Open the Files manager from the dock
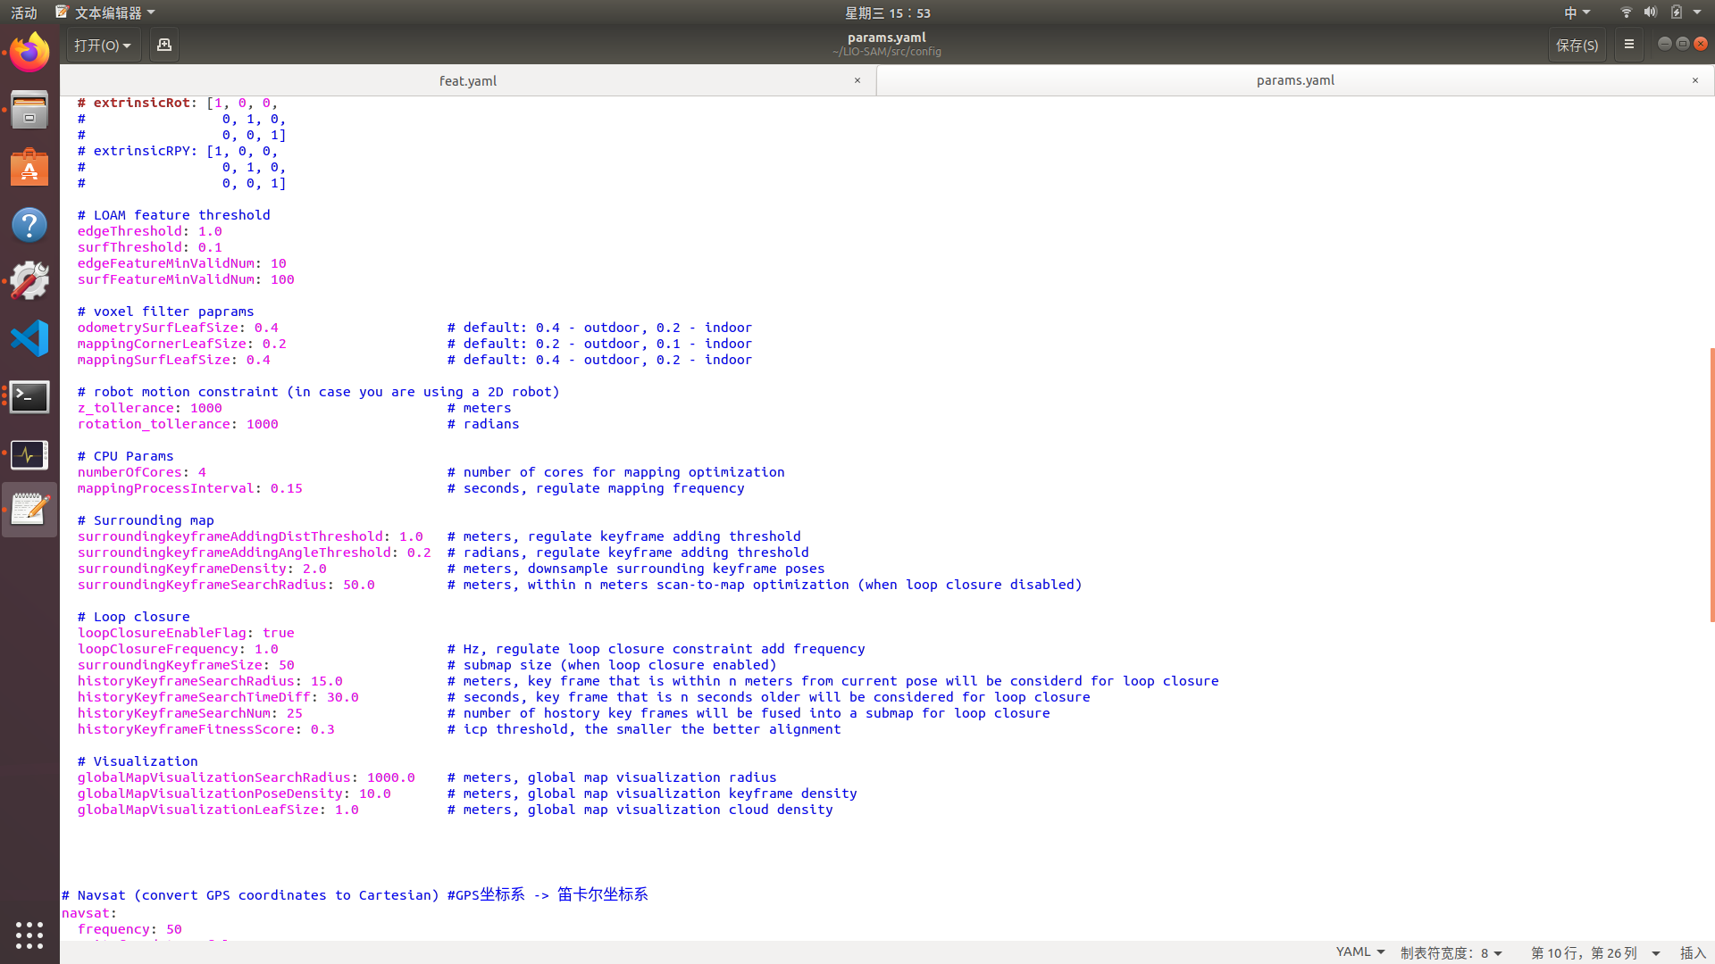Image resolution: width=1715 pixels, height=964 pixels. click(x=29, y=109)
